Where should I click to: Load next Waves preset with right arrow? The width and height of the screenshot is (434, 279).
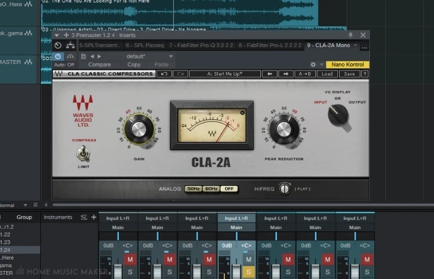tap(286, 74)
